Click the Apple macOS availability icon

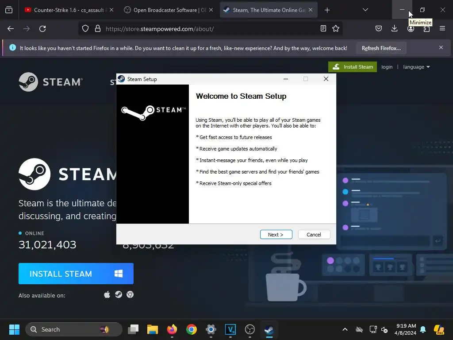click(x=107, y=294)
